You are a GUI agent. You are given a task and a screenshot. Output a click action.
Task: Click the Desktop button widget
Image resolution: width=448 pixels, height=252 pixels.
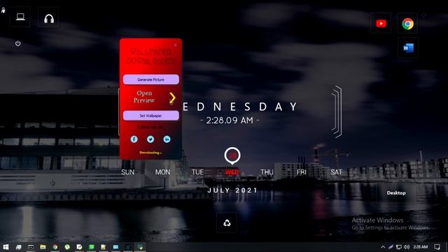pos(396,193)
